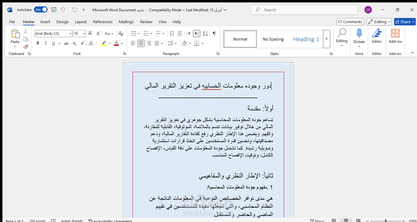Activate the Format Painter brush

[x=26, y=47]
